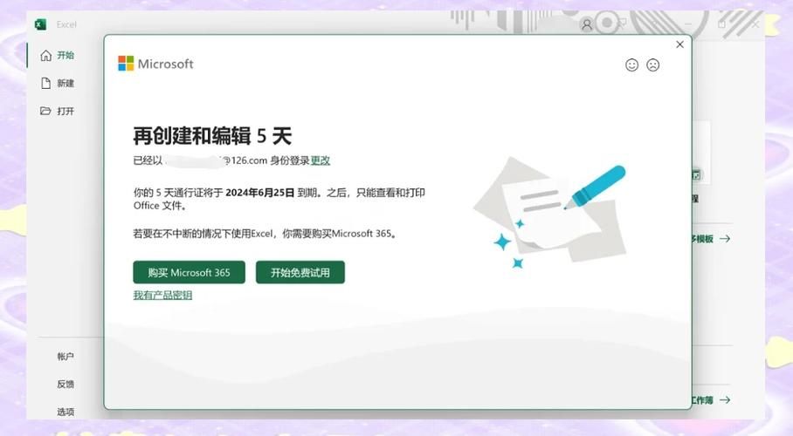Viewport: 793px width, 436px height.
Task: Open 选项 in the sidebar
Action: tap(66, 412)
